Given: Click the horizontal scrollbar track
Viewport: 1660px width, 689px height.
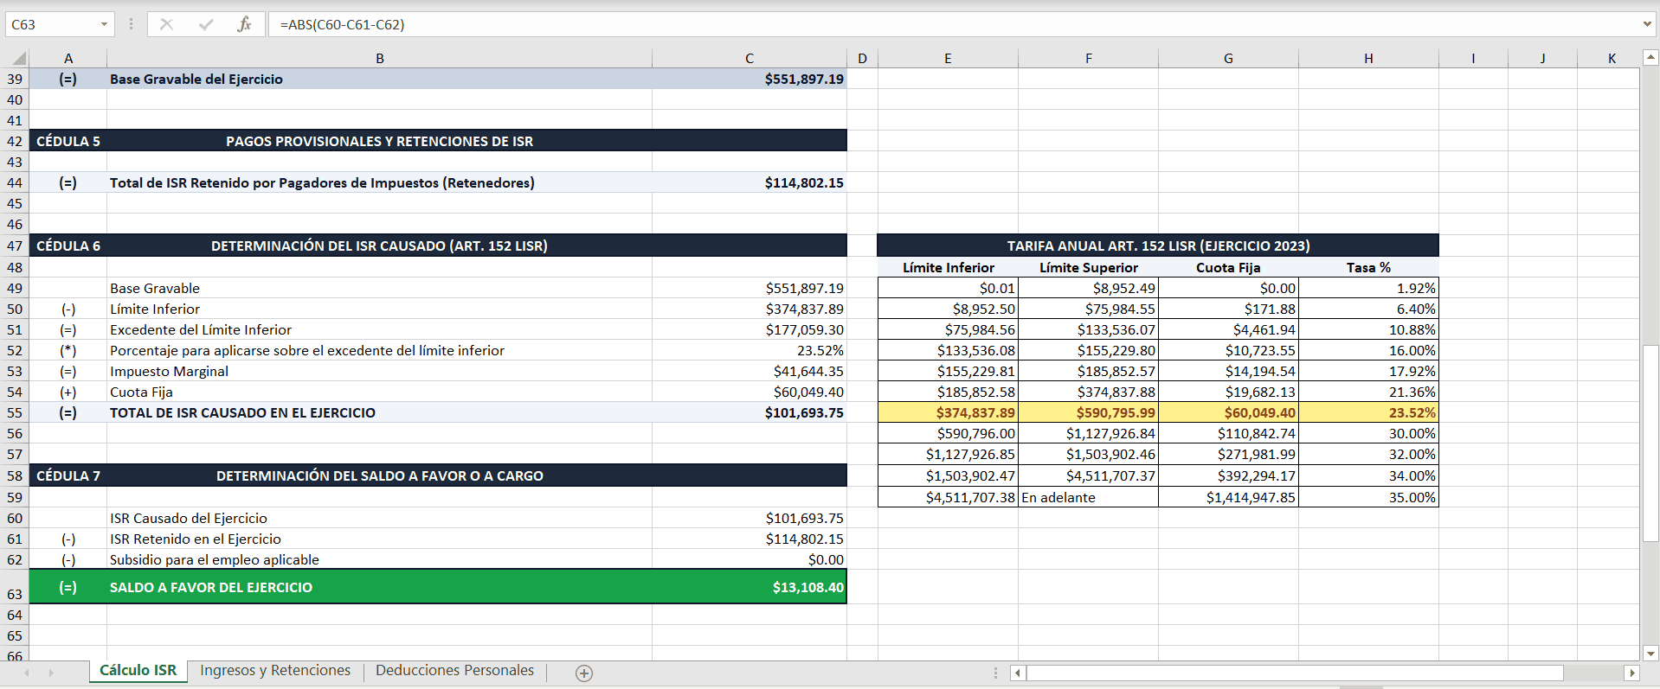Looking at the screenshot, I should tap(1593, 673).
